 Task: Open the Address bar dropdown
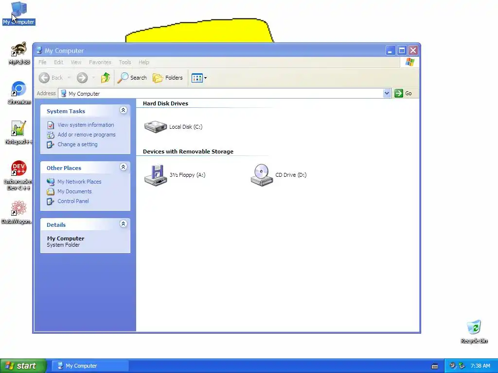tap(387, 93)
